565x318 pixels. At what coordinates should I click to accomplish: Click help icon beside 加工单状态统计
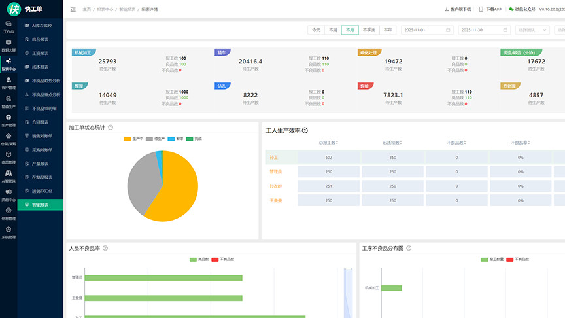[x=111, y=128]
